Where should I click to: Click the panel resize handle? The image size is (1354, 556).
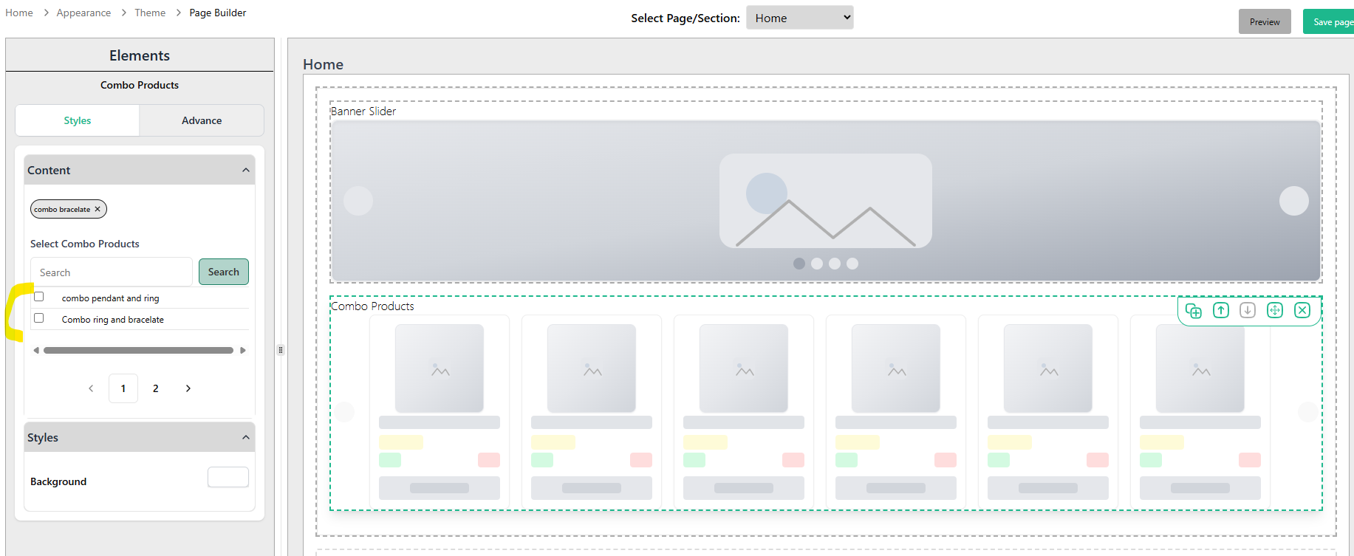point(281,350)
